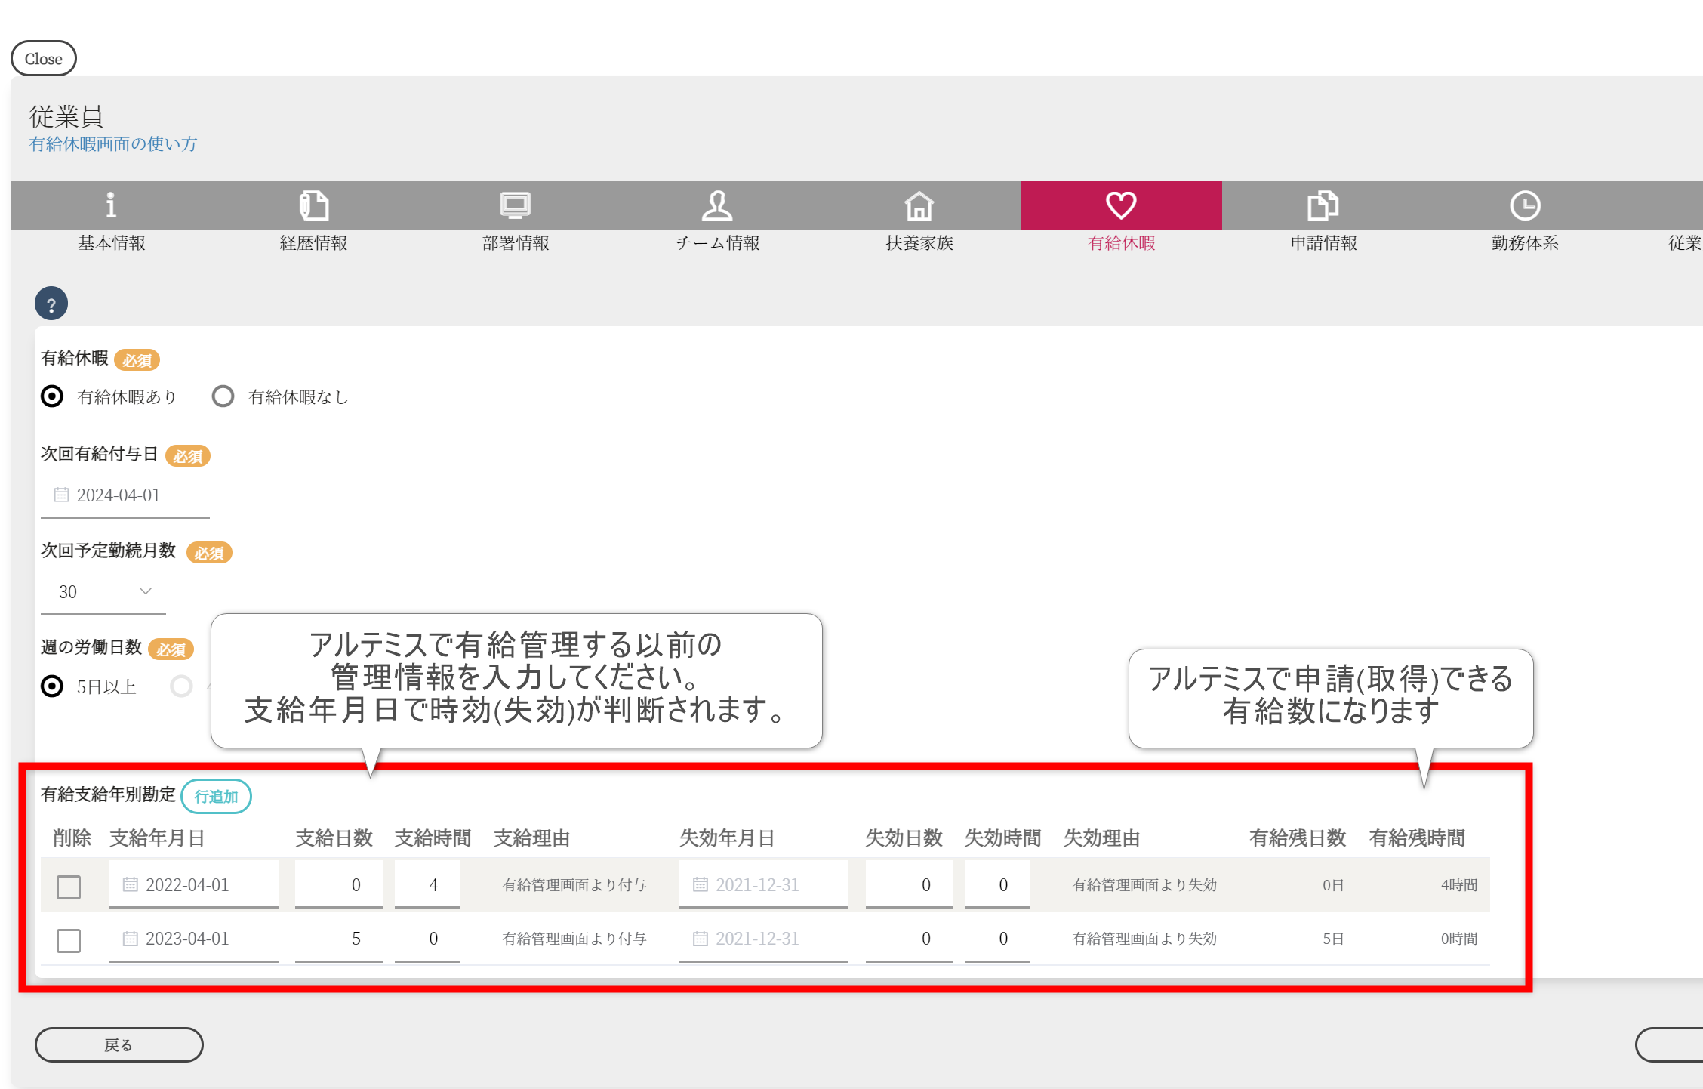The height and width of the screenshot is (1089, 1703).
Task: Click the 基本情報 info icon
Action: (x=111, y=205)
